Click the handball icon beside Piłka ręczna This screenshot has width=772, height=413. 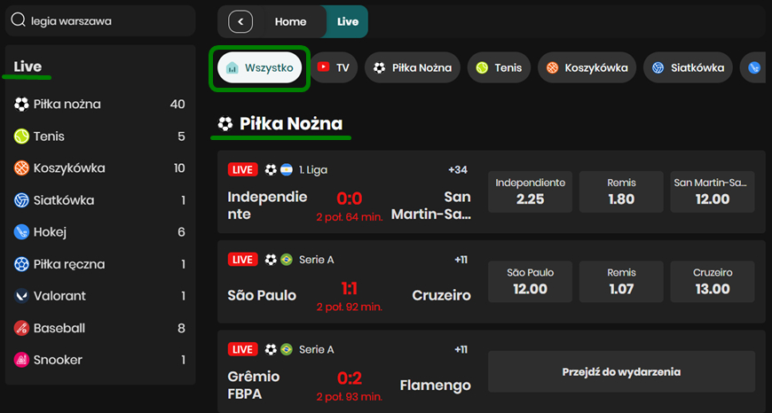click(21, 264)
